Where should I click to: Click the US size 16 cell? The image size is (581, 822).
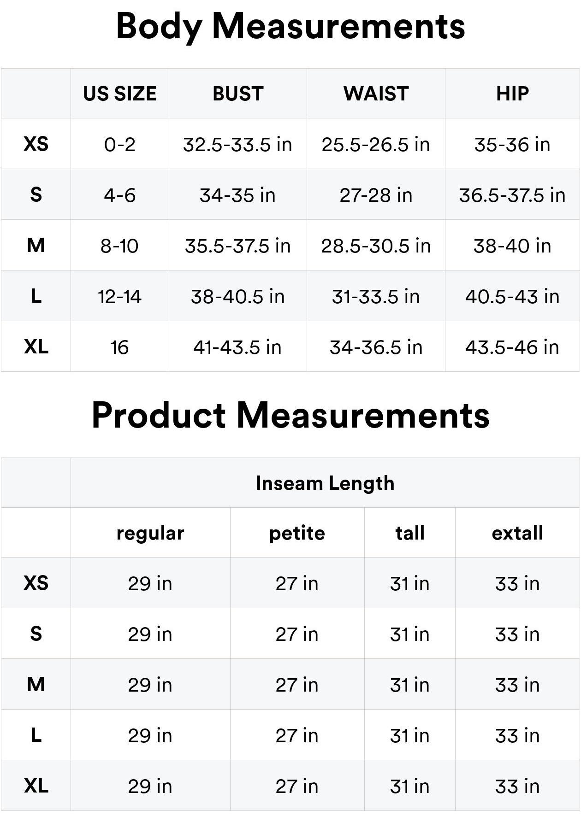pos(120,347)
